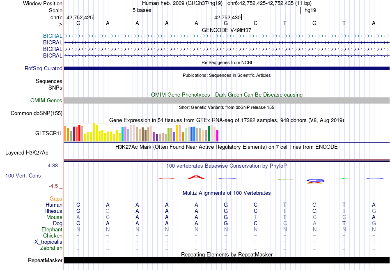The width and height of the screenshot is (390, 270).
Task: Open the H3K27Ac Mark track title
Action: click(x=227, y=147)
